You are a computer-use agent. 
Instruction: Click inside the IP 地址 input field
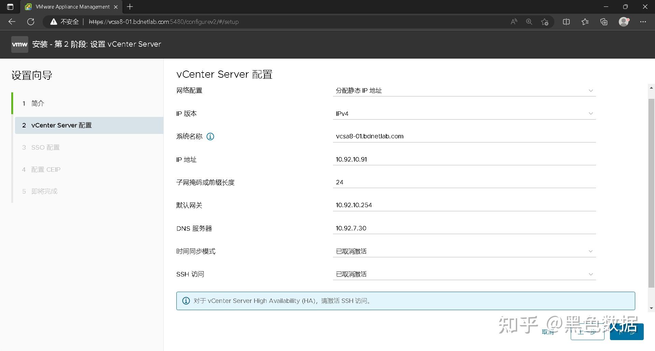pos(409,159)
